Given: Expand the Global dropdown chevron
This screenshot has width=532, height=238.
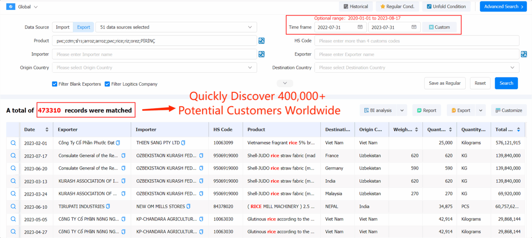Looking at the screenshot, I should pyautogui.click(x=36, y=7).
